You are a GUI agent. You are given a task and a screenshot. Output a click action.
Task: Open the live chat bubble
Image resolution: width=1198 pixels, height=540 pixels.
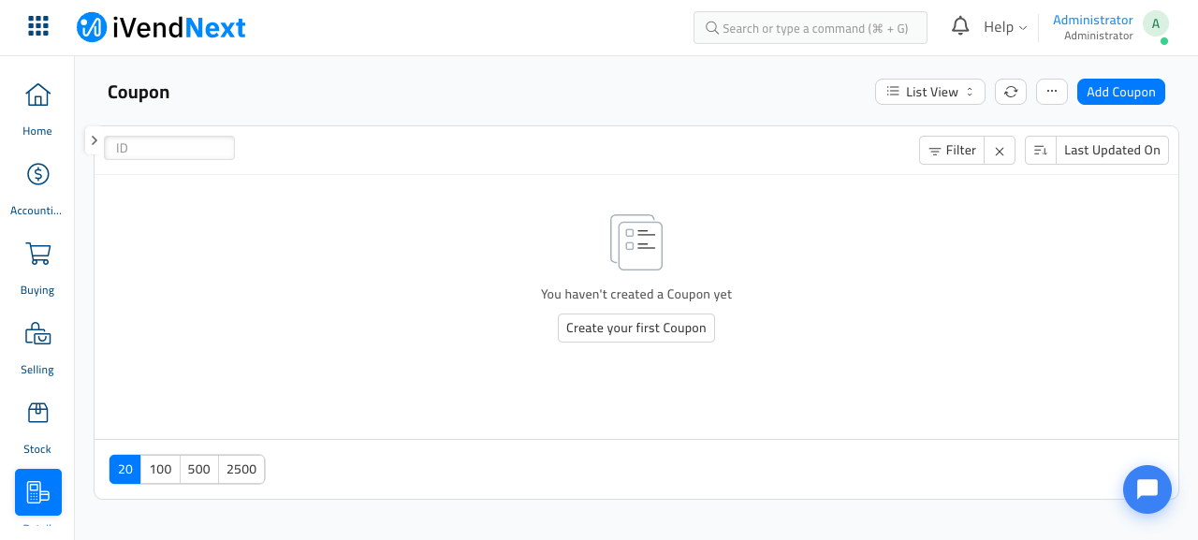click(x=1147, y=489)
